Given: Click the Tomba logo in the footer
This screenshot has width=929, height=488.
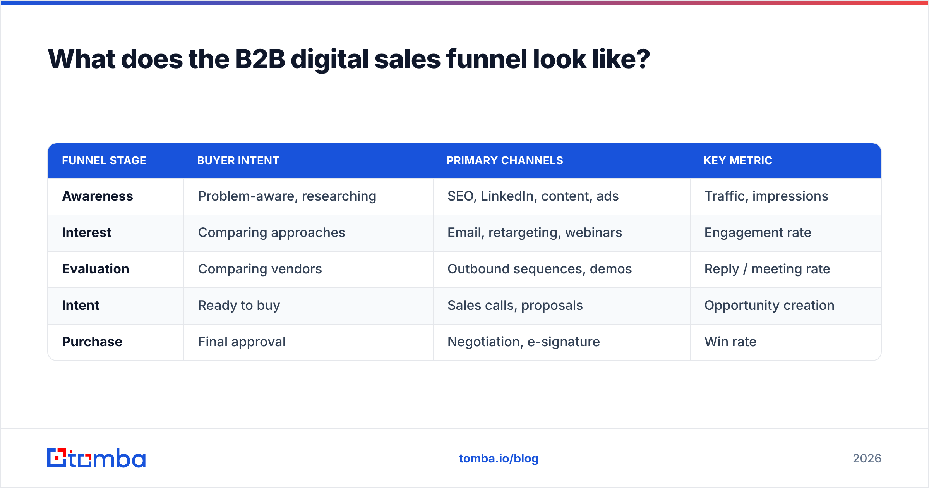Looking at the screenshot, I should pos(96,458).
